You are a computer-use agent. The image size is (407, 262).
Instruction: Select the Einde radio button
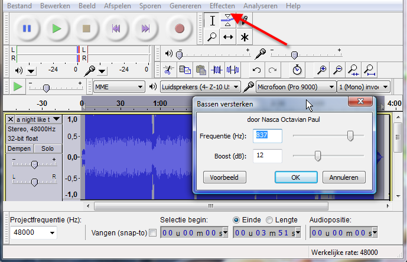tap(237, 220)
